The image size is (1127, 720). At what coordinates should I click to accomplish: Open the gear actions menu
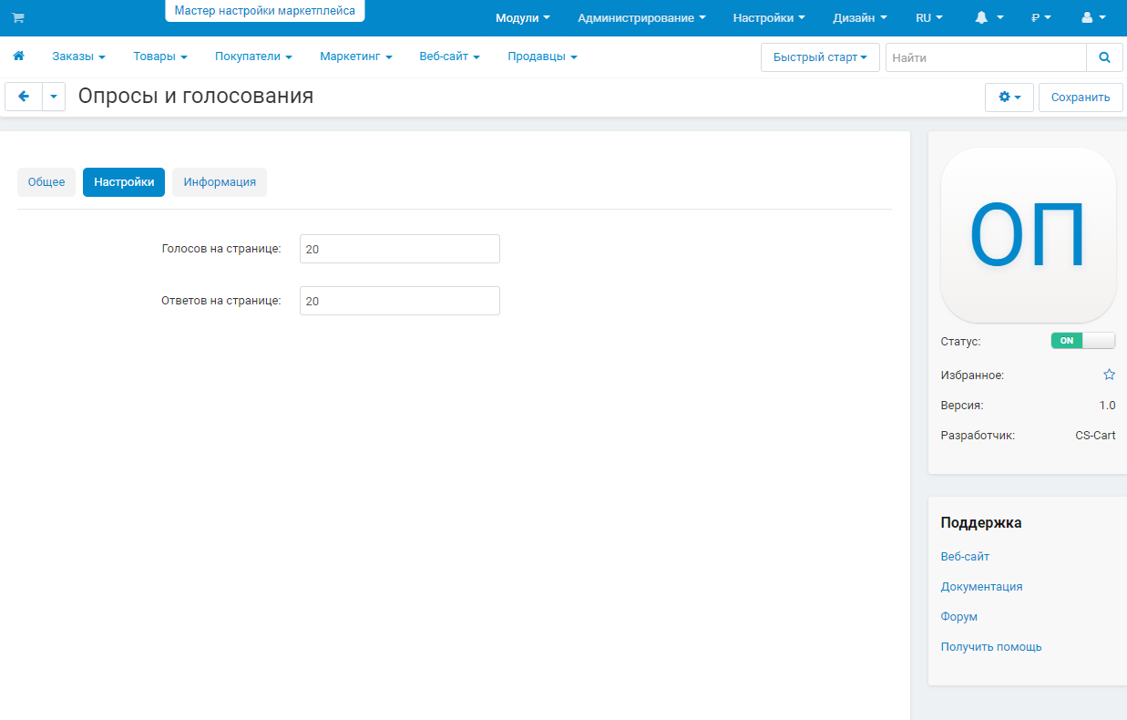[1009, 98]
